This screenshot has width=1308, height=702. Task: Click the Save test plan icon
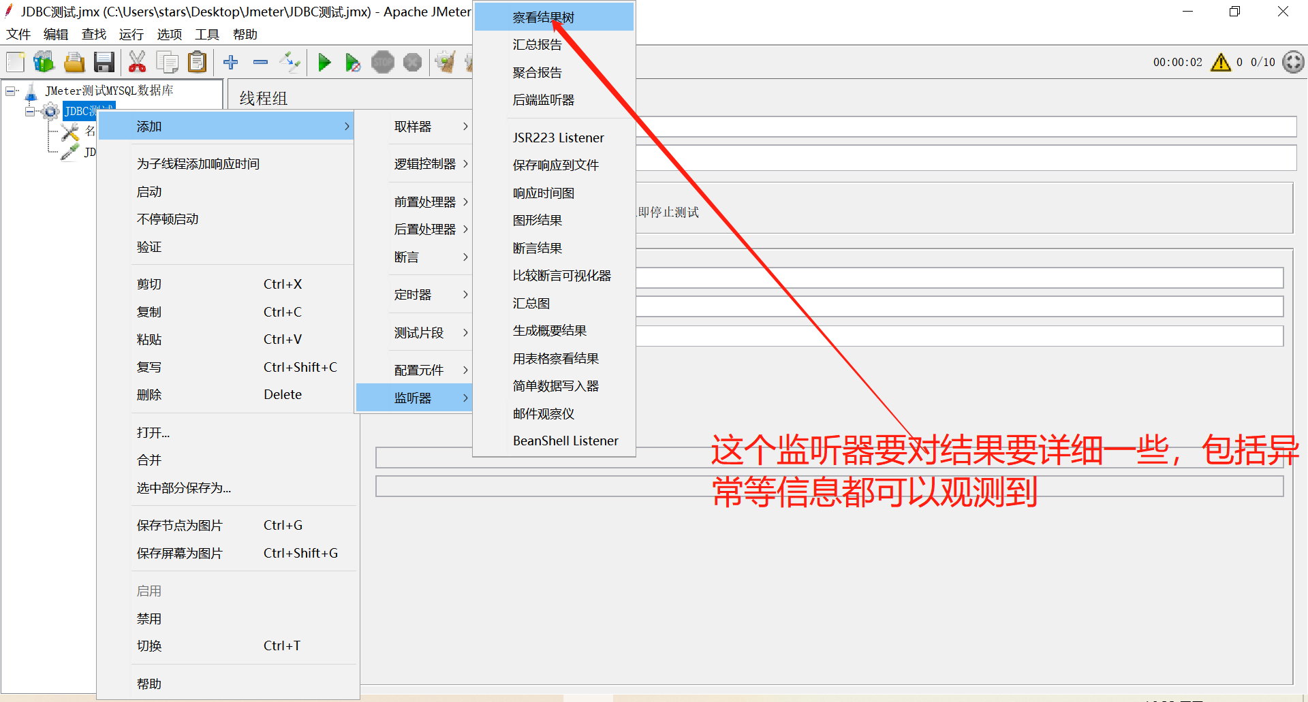(104, 61)
